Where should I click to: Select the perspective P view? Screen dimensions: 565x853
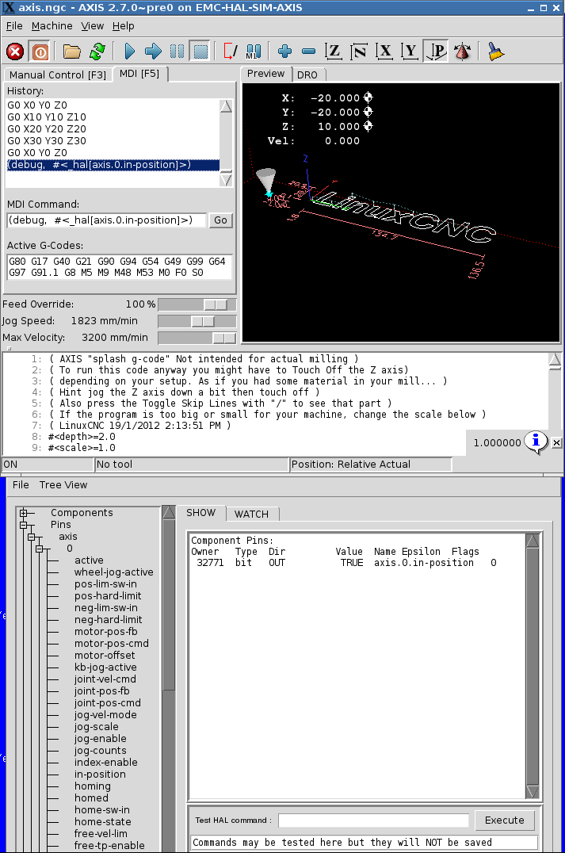pos(436,52)
